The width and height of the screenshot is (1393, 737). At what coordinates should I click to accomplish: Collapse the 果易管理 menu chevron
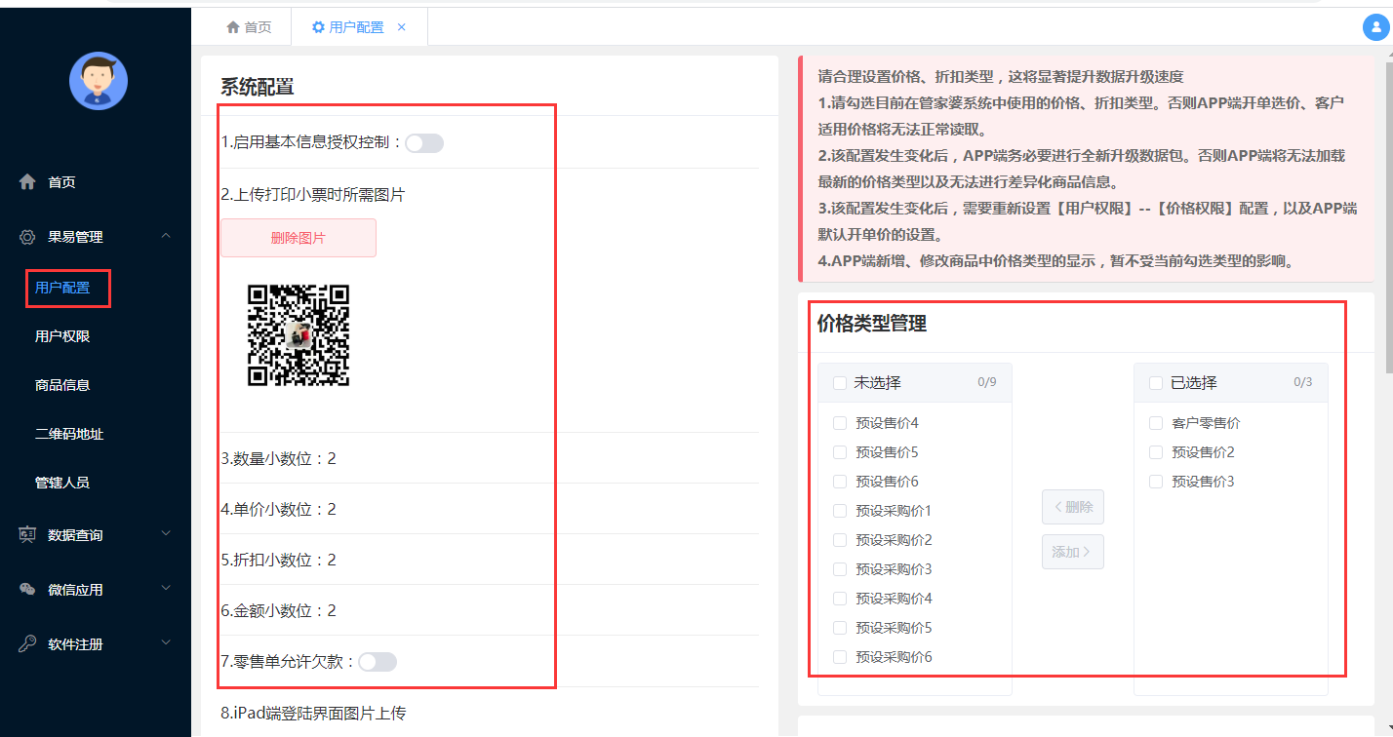(x=166, y=236)
